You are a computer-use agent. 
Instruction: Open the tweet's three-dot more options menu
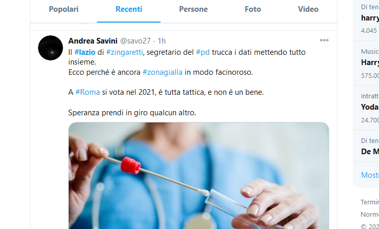tap(324, 40)
